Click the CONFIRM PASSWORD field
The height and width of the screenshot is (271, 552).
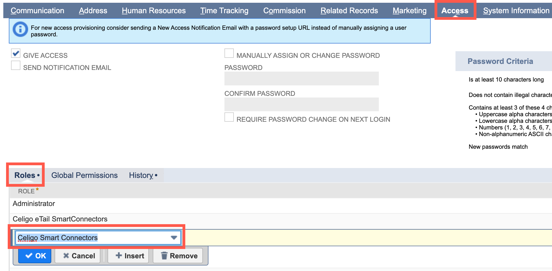(x=301, y=104)
